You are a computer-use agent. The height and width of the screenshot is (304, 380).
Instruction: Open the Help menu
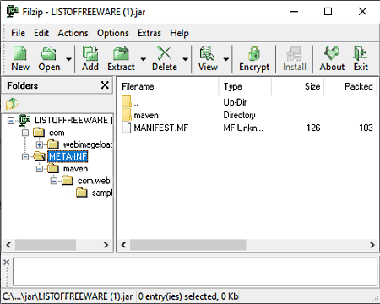(179, 33)
